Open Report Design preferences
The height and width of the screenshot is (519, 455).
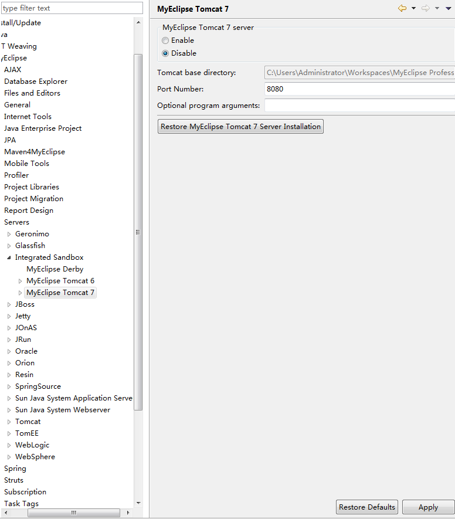click(x=29, y=211)
